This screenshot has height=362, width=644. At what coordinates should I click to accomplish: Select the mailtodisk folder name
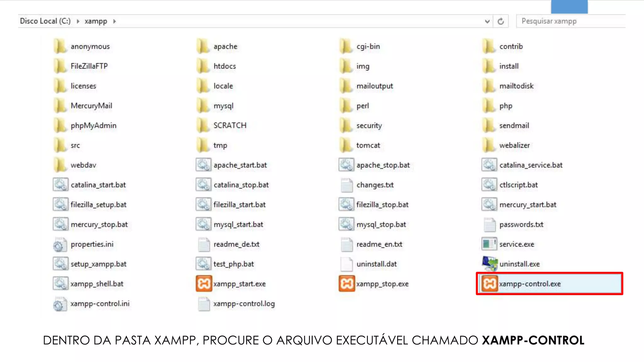tap(516, 86)
